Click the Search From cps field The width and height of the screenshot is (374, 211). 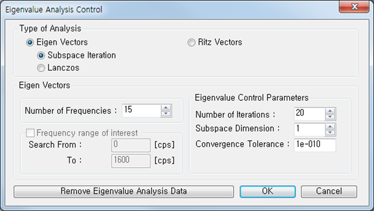pos(131,145)
